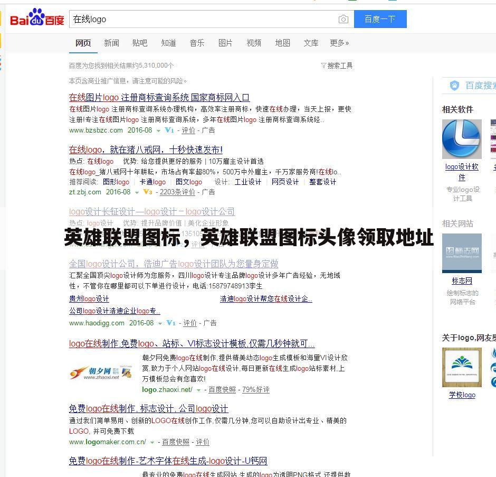Expand dropdown arrow next to www.bzsbzc.com
Screen dimensions: 496x477
[158, 130]
